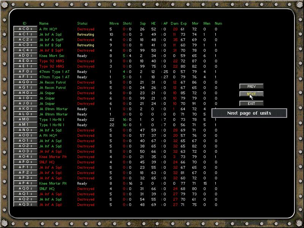Image resolution: width=304 pixels, height=228 pixels.
Task: Select unit ID button AQ2s
Action: coord(25,199)
